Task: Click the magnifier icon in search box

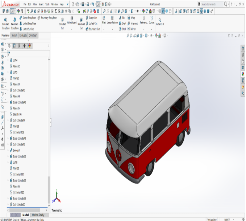Action: (x=225, y=4)
